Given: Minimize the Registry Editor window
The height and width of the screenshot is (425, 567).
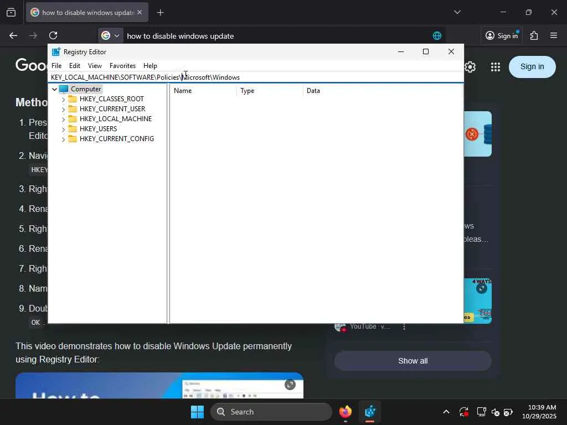Looking at the screenshot, I should tap(401, 51).
